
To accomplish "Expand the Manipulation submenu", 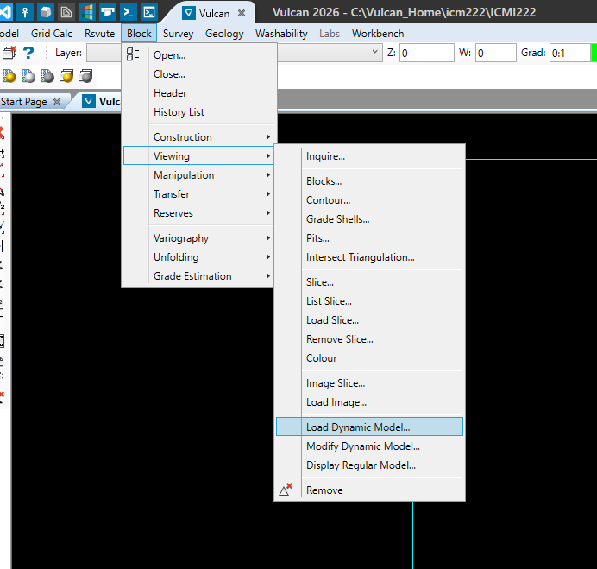I will coord(198,175).
